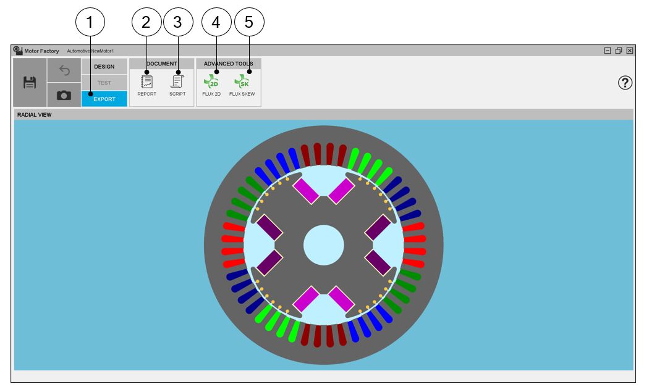The image size is (657, 392).
Task: Select the EXPORT tab
Action: pos(104,99)
